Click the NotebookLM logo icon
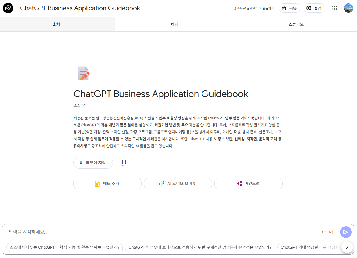357x258 pixels. point(8,8)
